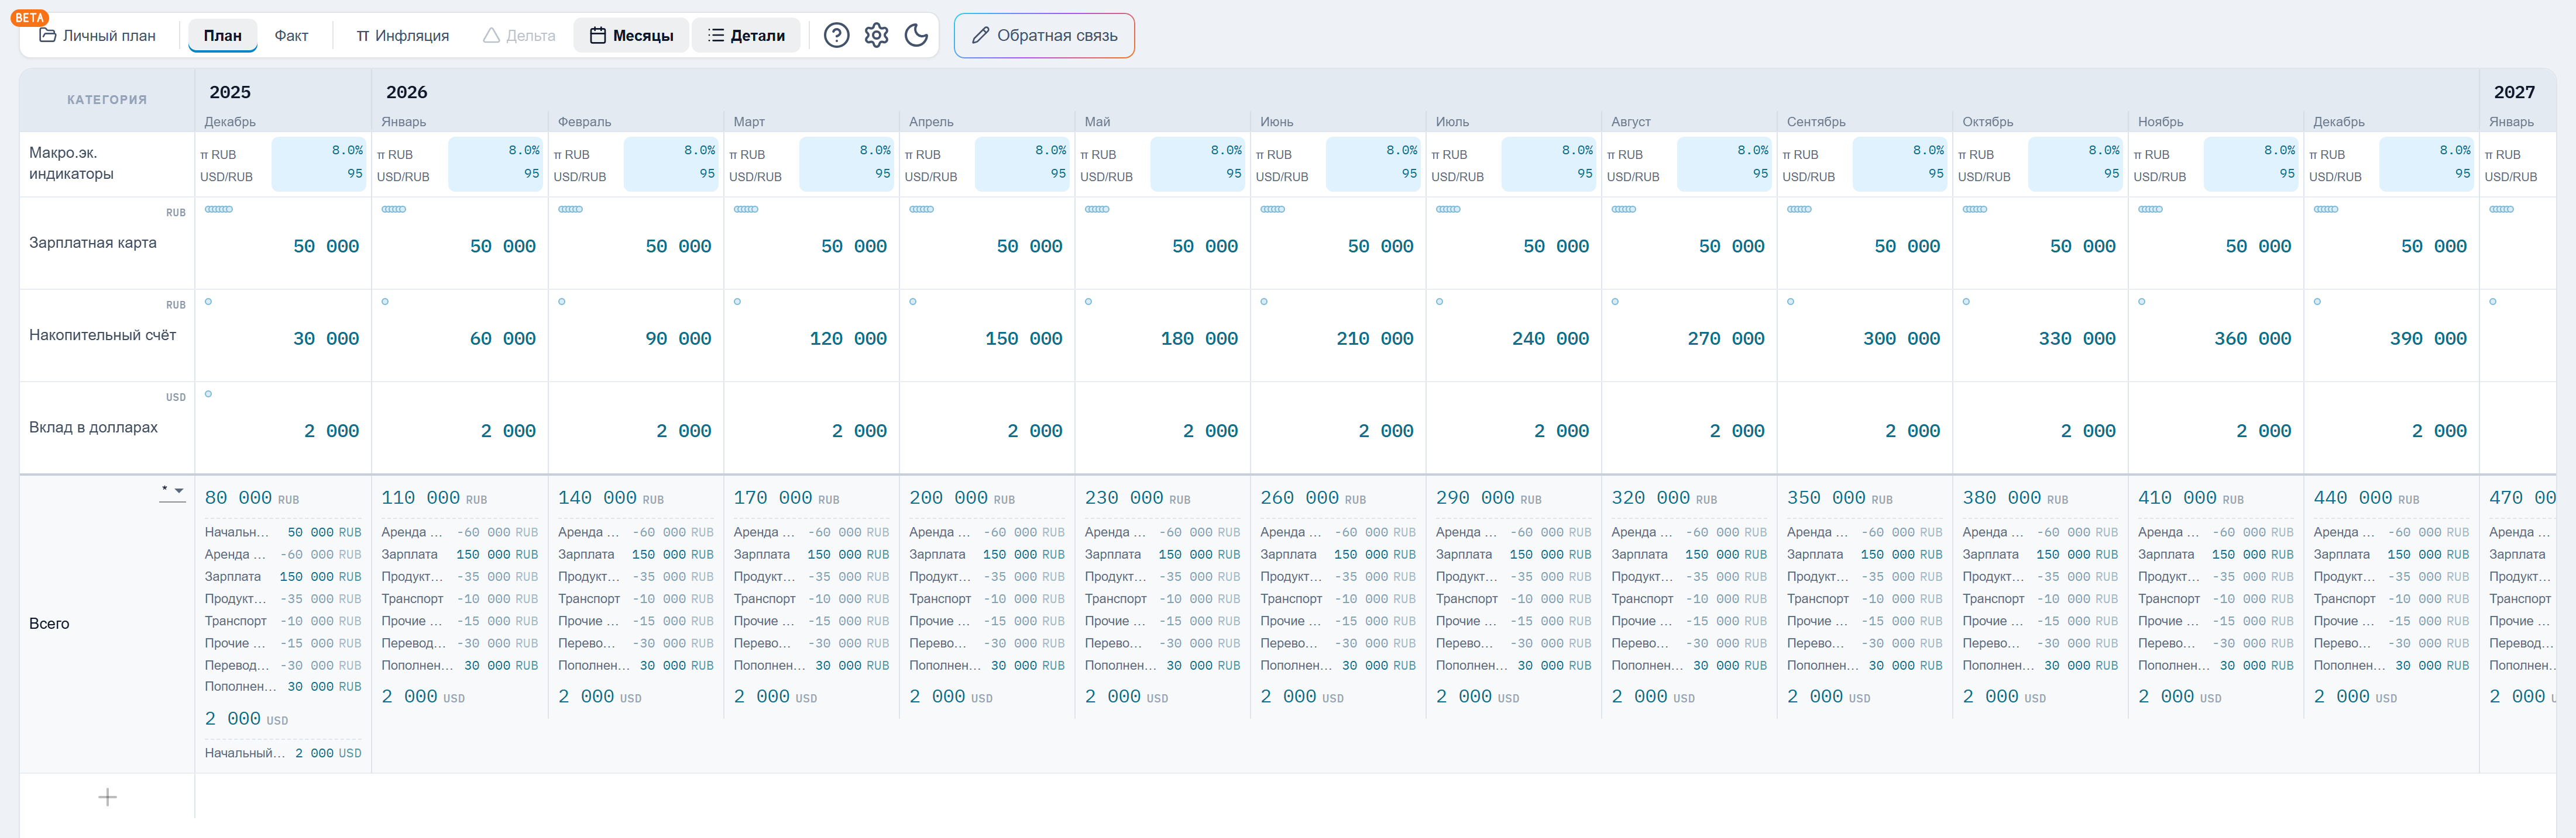Viewport: 2576px width, 838px height.
Task: Click operations chain icon in Зарплатная карта Июль
Action: point(1448,210)
